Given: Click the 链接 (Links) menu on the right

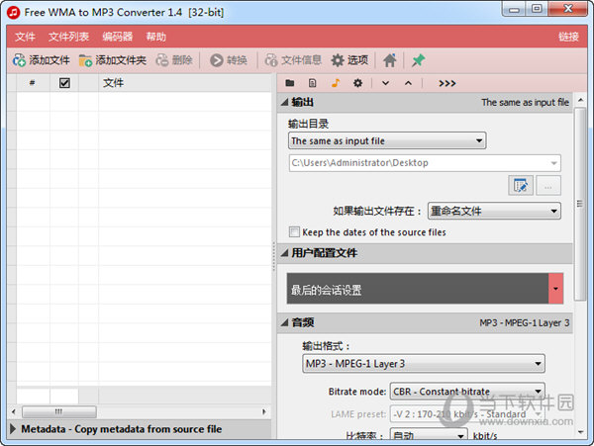Looking at the screenshot, I should pyautogui.click(x=568, y=37).
